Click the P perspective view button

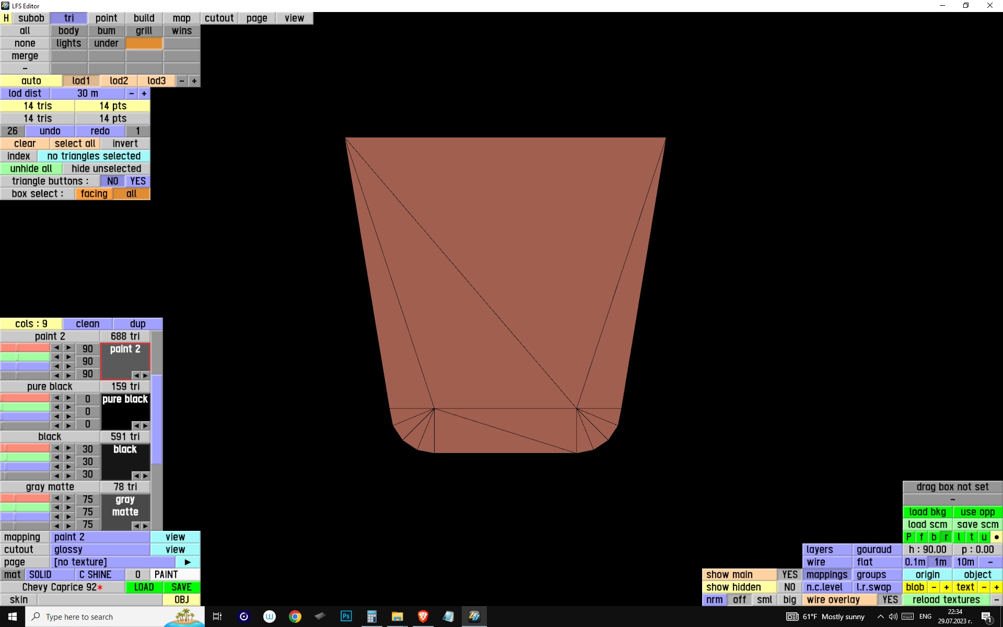908,537
